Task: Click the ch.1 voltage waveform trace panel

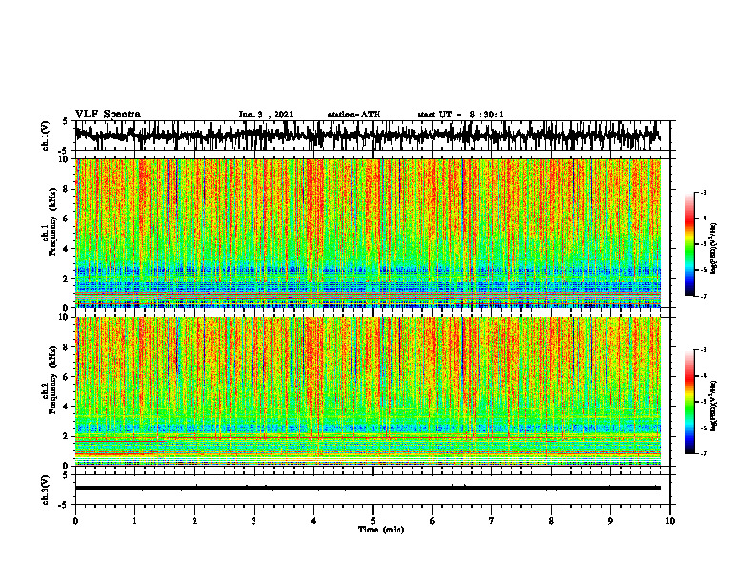Action: [x=372, y=136]
